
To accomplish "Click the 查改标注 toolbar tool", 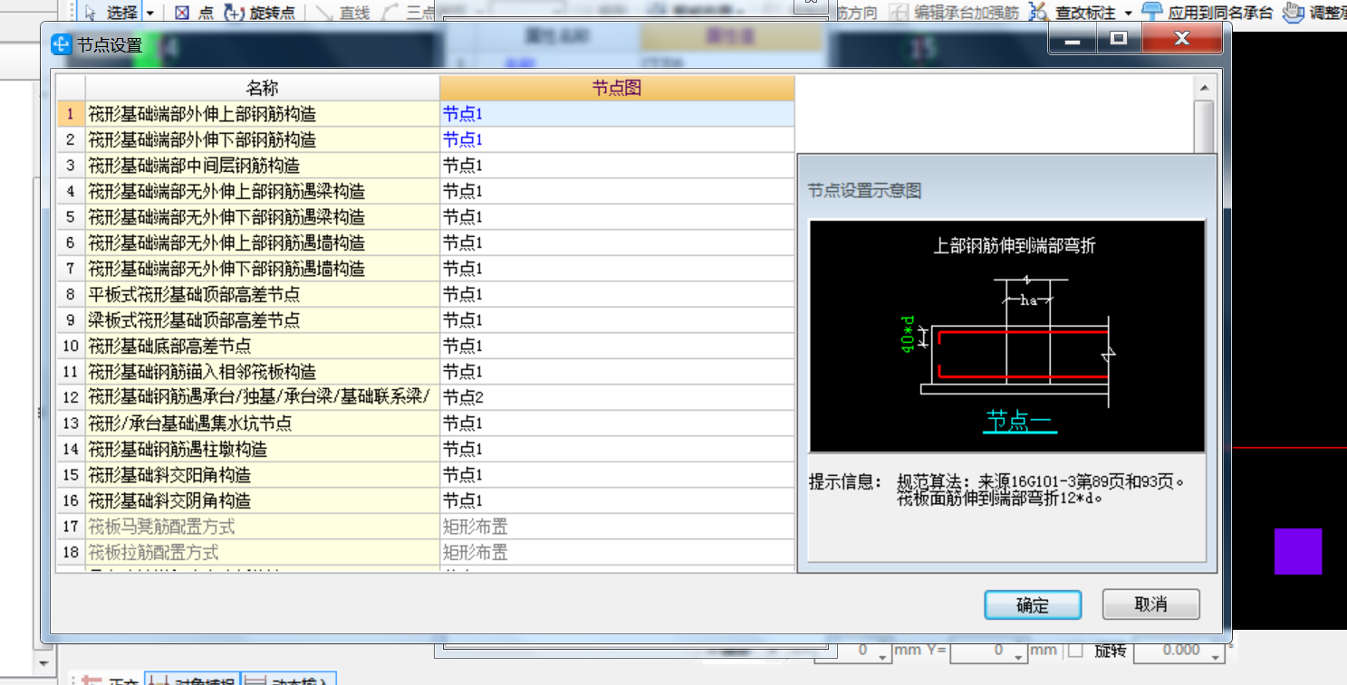I will [1073, 13].
